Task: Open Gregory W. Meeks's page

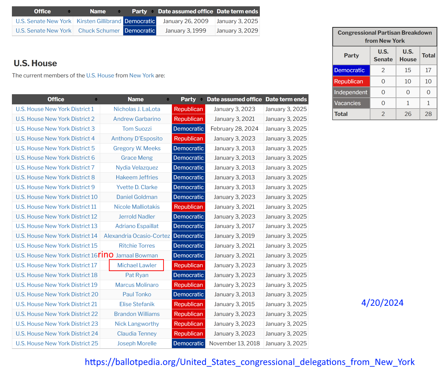Action: pyautogui.click(x=137, y=148)
